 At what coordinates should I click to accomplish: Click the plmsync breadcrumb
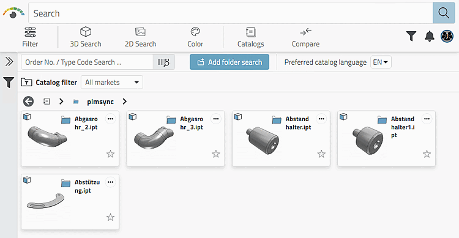(x=100, y=102)
